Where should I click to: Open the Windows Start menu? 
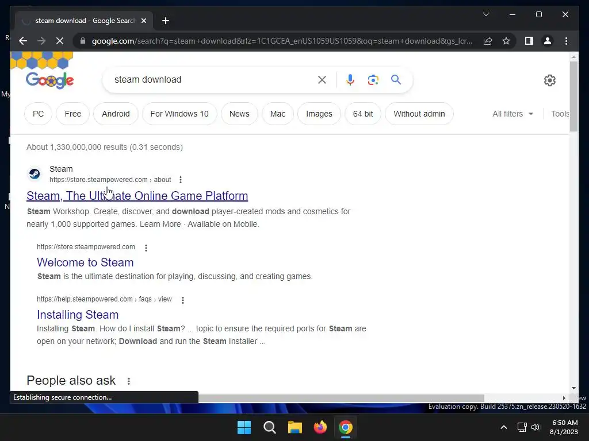click(x=244, y=427)
